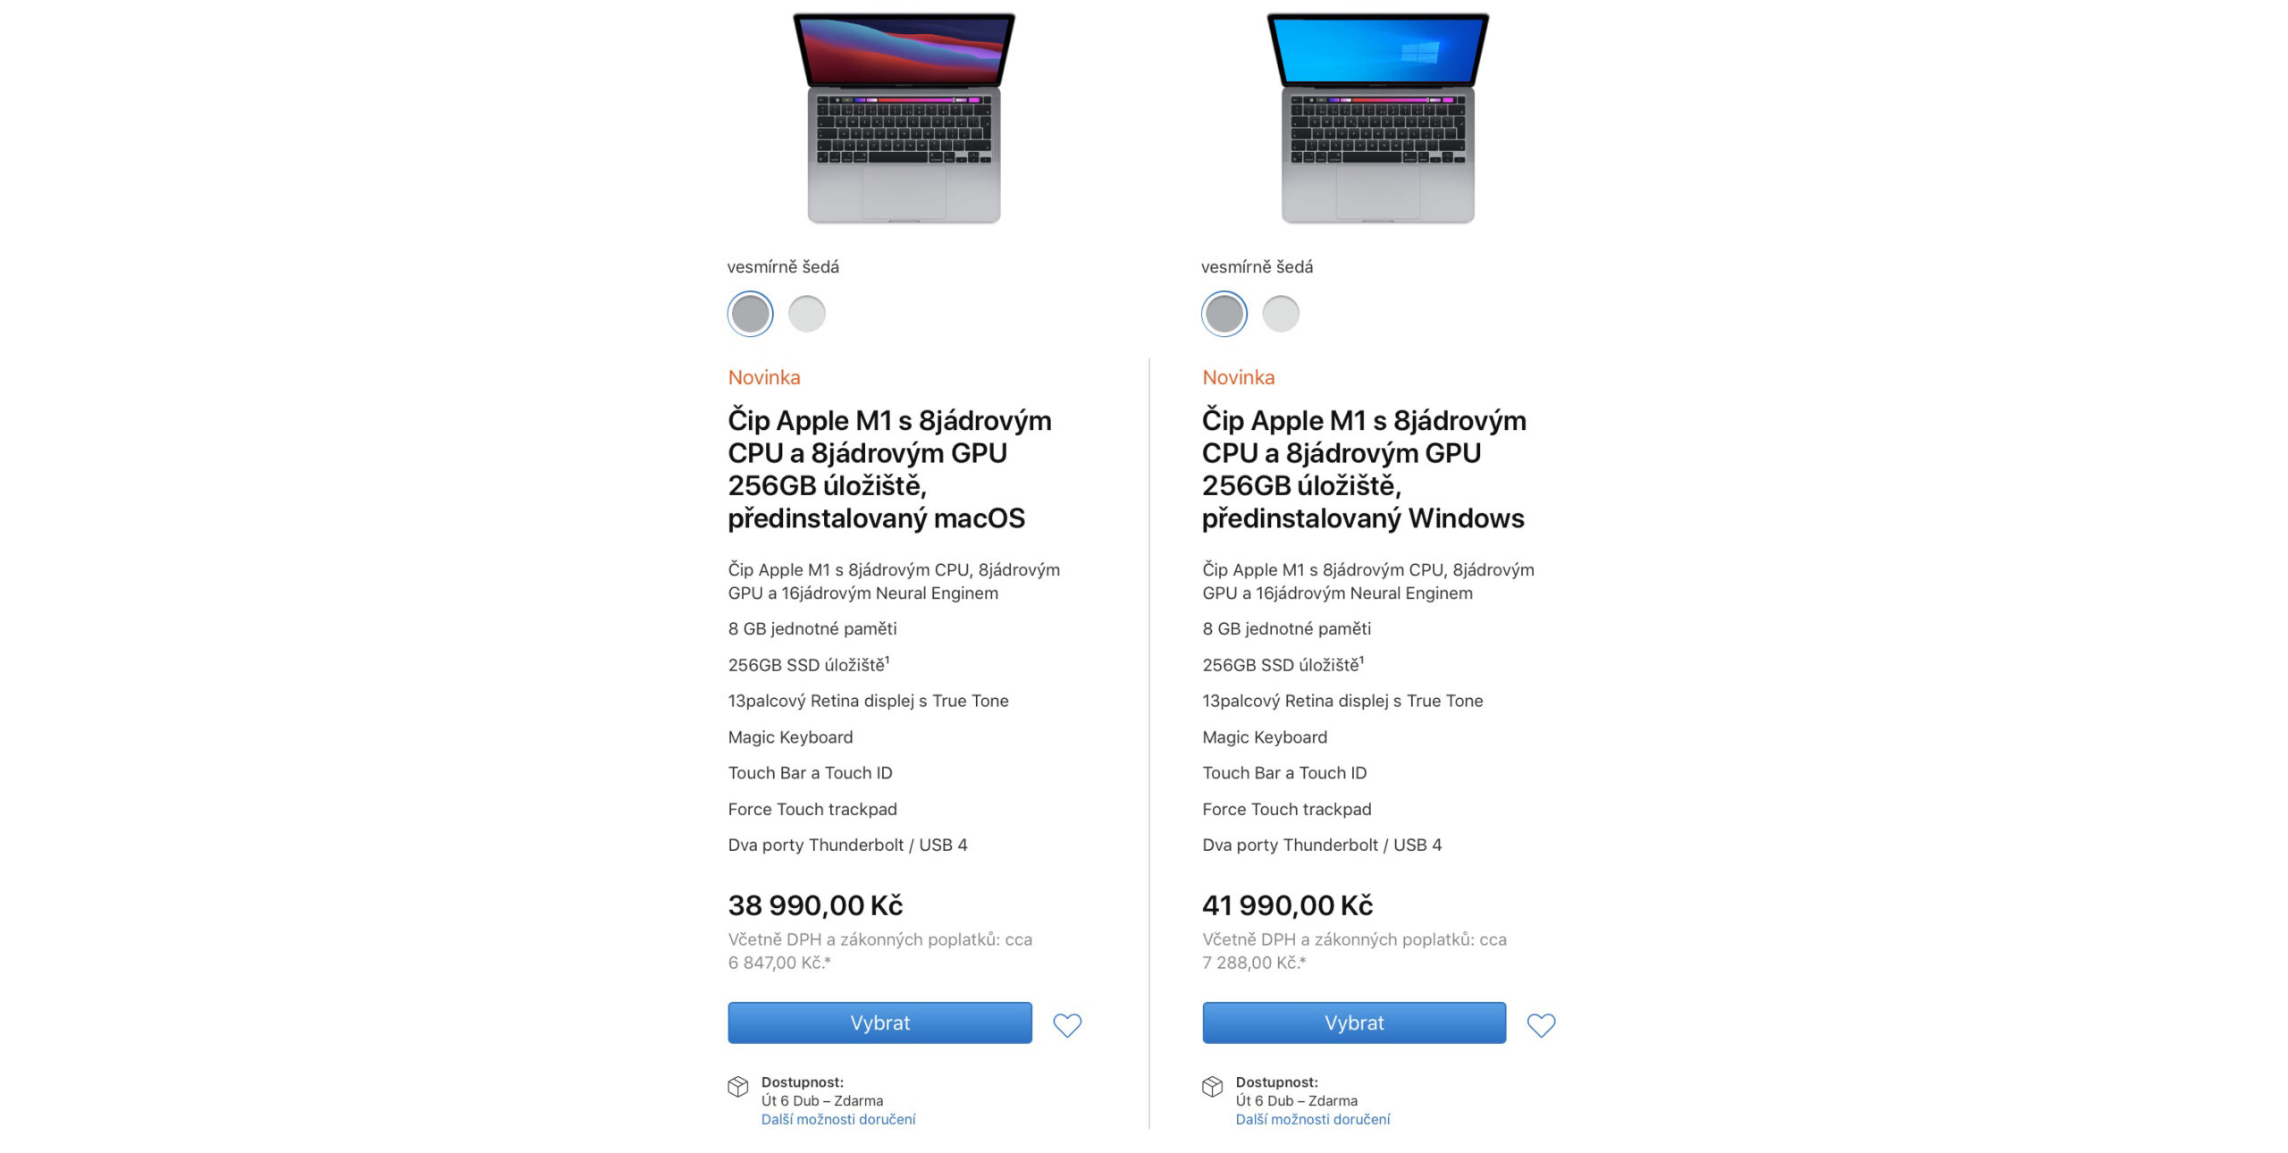Click MacBook image showing Windows desktop
Screen dimensions: 2288x1153
click(x=1377, y=118)
